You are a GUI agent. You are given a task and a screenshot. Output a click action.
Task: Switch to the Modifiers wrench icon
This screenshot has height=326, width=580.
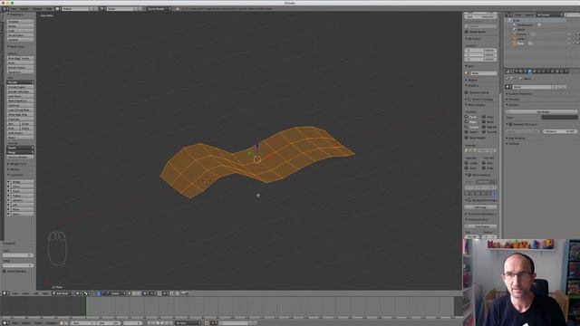point(543,71)
